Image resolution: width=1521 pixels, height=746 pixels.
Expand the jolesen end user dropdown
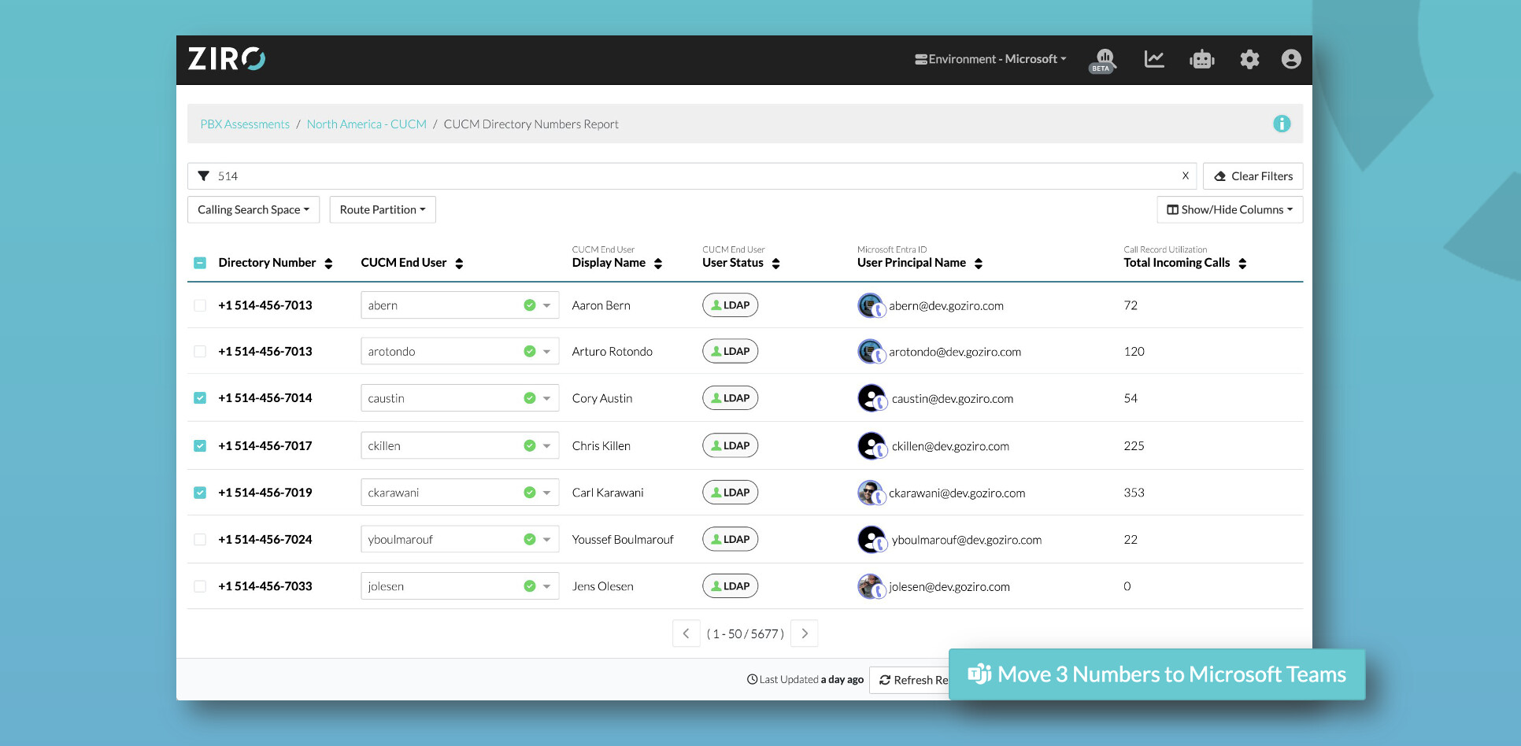point(547,586)
